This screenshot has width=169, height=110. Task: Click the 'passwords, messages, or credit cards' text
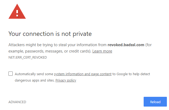58,51
